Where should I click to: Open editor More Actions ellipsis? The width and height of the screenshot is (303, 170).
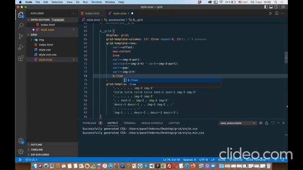pyautogui.click(x=283, y=13)
